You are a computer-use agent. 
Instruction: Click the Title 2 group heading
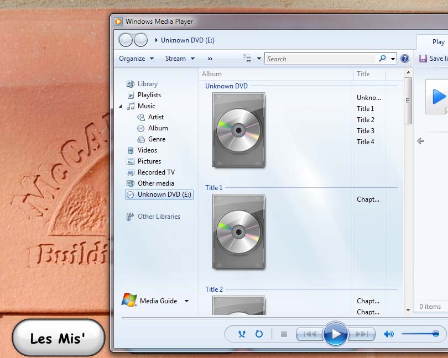pos(213,289)
